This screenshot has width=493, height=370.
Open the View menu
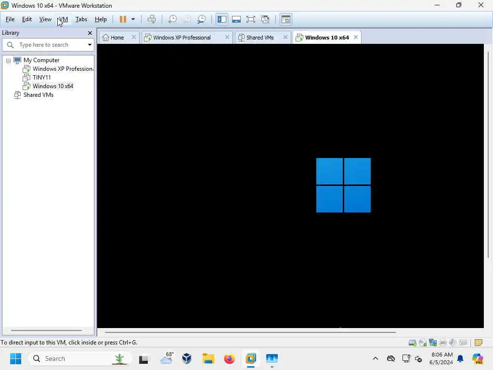45,19
